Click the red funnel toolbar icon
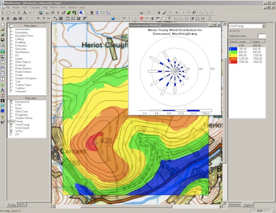The width and height of the screenshot is (276, 213). 141,19
